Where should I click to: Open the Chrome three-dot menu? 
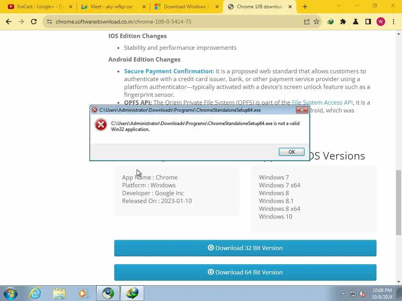(393, 22)
